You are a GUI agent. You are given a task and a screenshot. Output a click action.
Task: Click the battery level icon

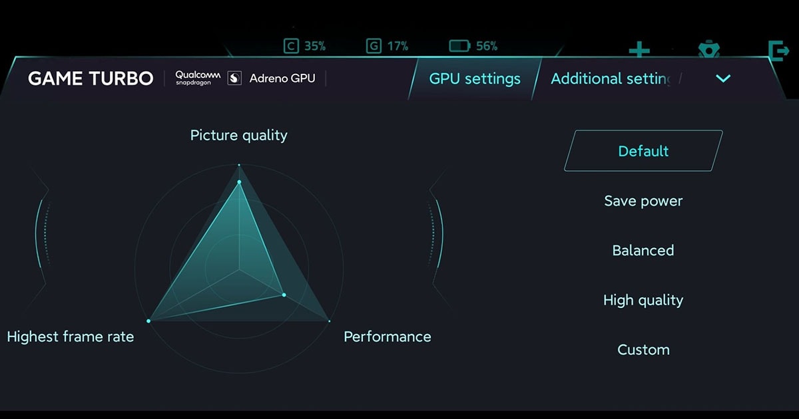(x=459, y=46)
